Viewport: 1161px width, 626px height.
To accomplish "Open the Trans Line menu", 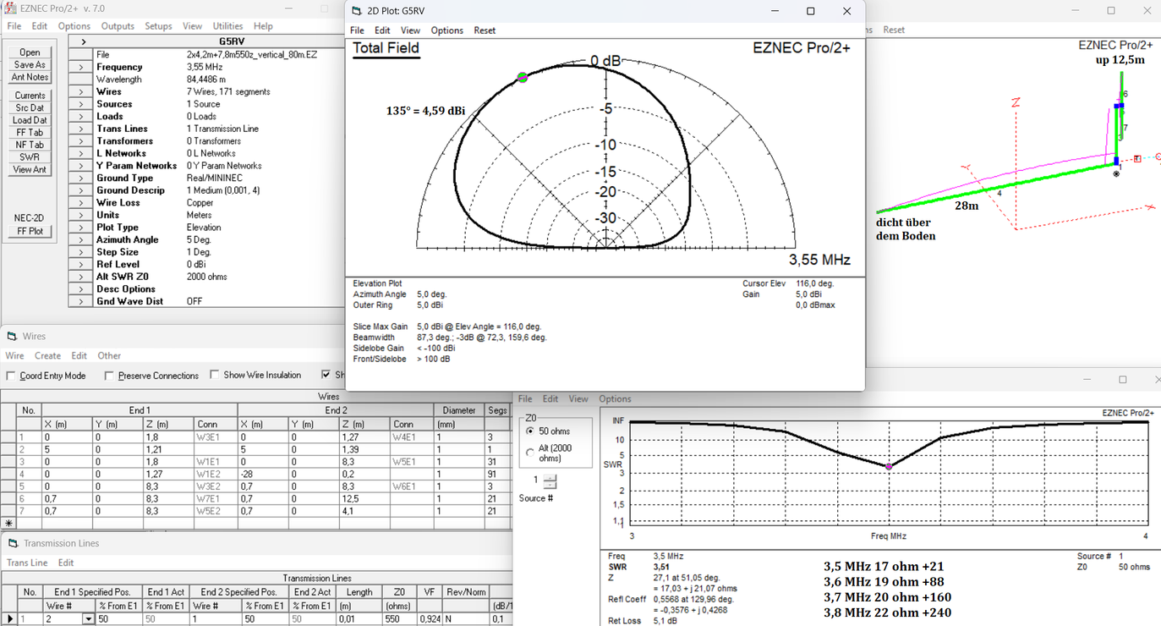I will pos(27,563).
